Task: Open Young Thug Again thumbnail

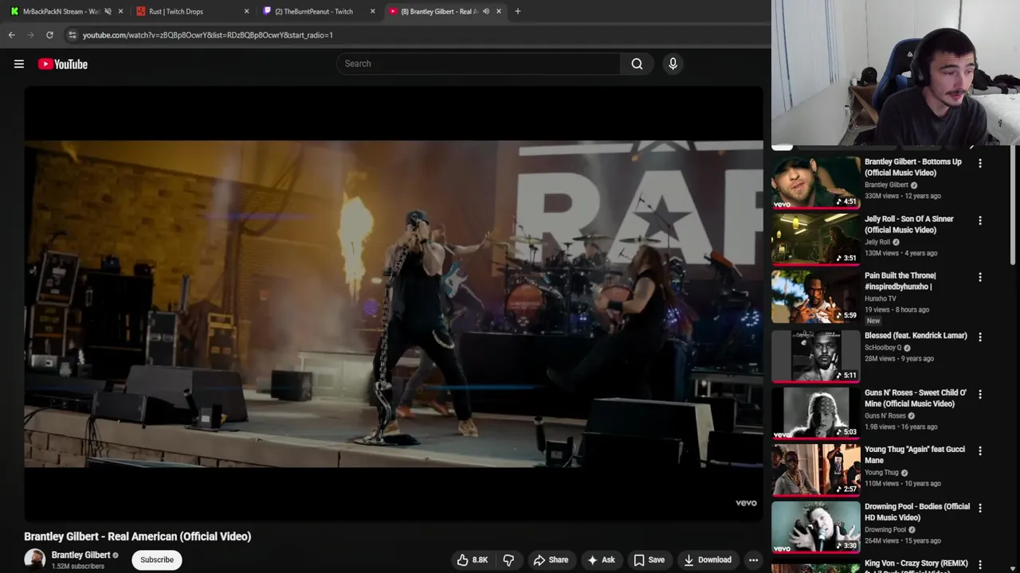Action: [x=815, y=470]
